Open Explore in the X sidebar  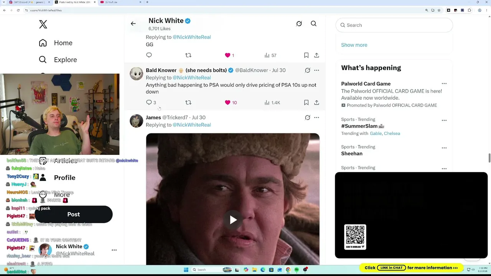click(x=58, y=60)
